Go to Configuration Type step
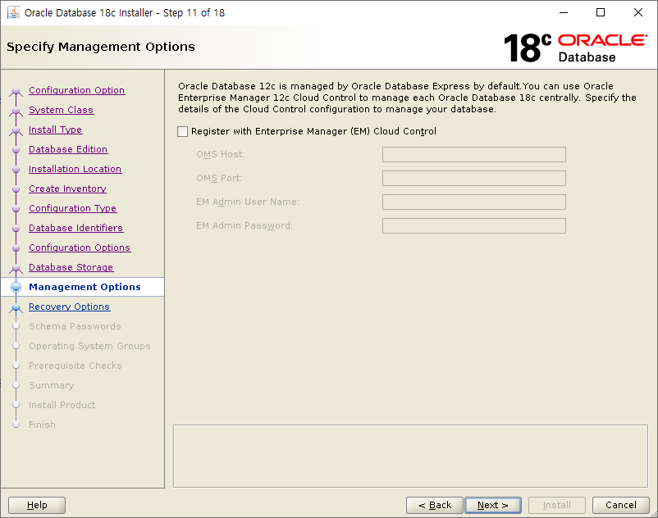Viewport: 658px width, 518px height. (x=72, y=208)
